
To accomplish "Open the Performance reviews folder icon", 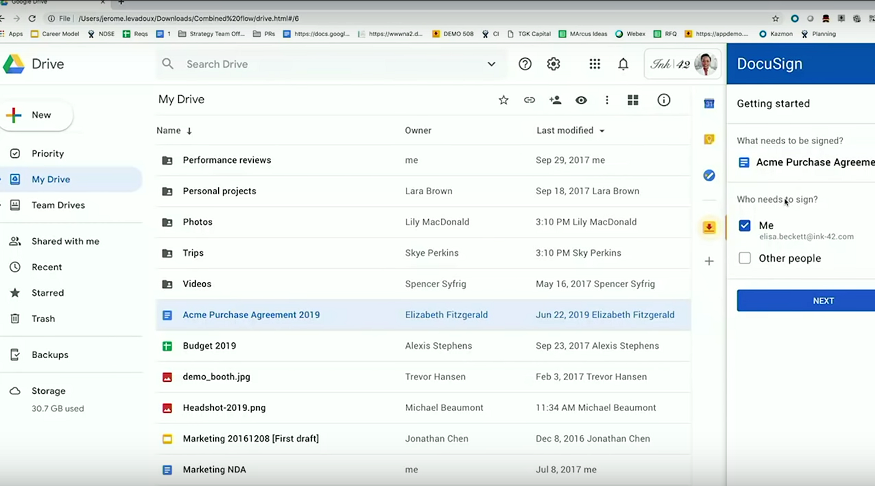I will click(167, 161).
